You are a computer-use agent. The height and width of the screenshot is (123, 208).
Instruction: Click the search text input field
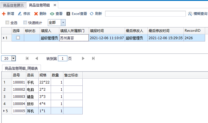point(145,14)
